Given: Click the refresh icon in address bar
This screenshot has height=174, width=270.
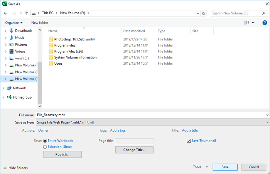Looking at the screenshot, I should 204,13.
